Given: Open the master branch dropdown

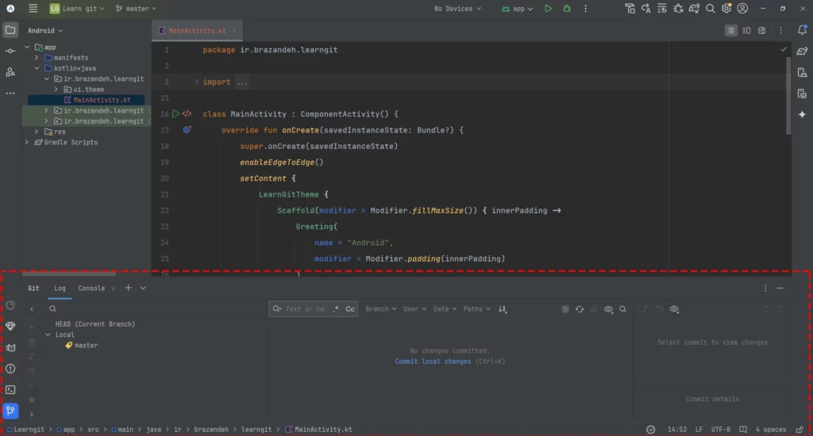Looking at the screenshot, I should pyautogui.click(x=136, y=8).
